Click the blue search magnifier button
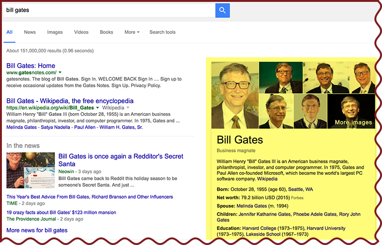 click(222, 10)
